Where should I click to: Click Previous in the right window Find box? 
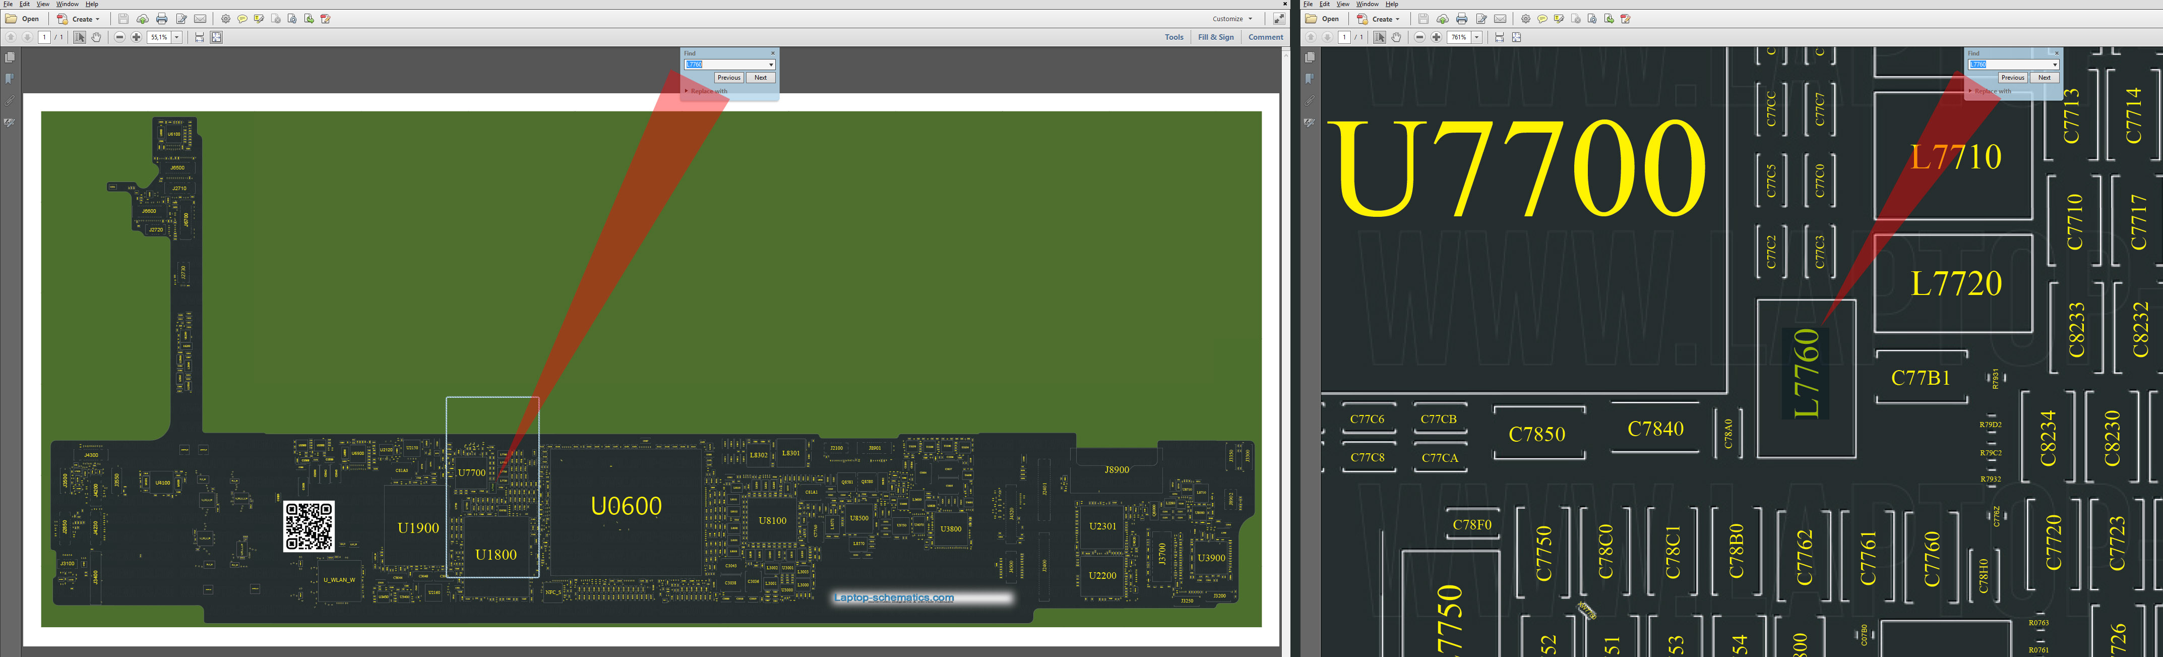pos(2013,77)
